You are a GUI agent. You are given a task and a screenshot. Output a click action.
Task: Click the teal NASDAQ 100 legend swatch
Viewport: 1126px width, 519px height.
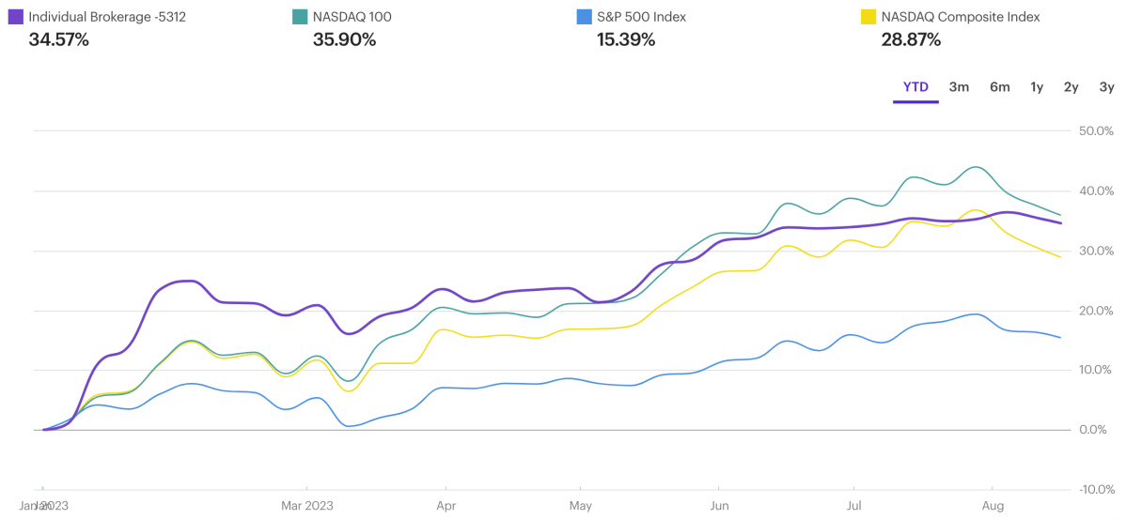(x=299, y=17)
